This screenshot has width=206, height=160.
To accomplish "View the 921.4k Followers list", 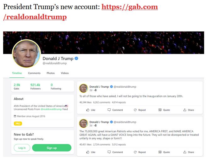I will point(35,86).
